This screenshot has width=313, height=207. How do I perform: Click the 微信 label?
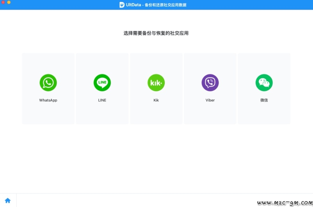(264, 100)
